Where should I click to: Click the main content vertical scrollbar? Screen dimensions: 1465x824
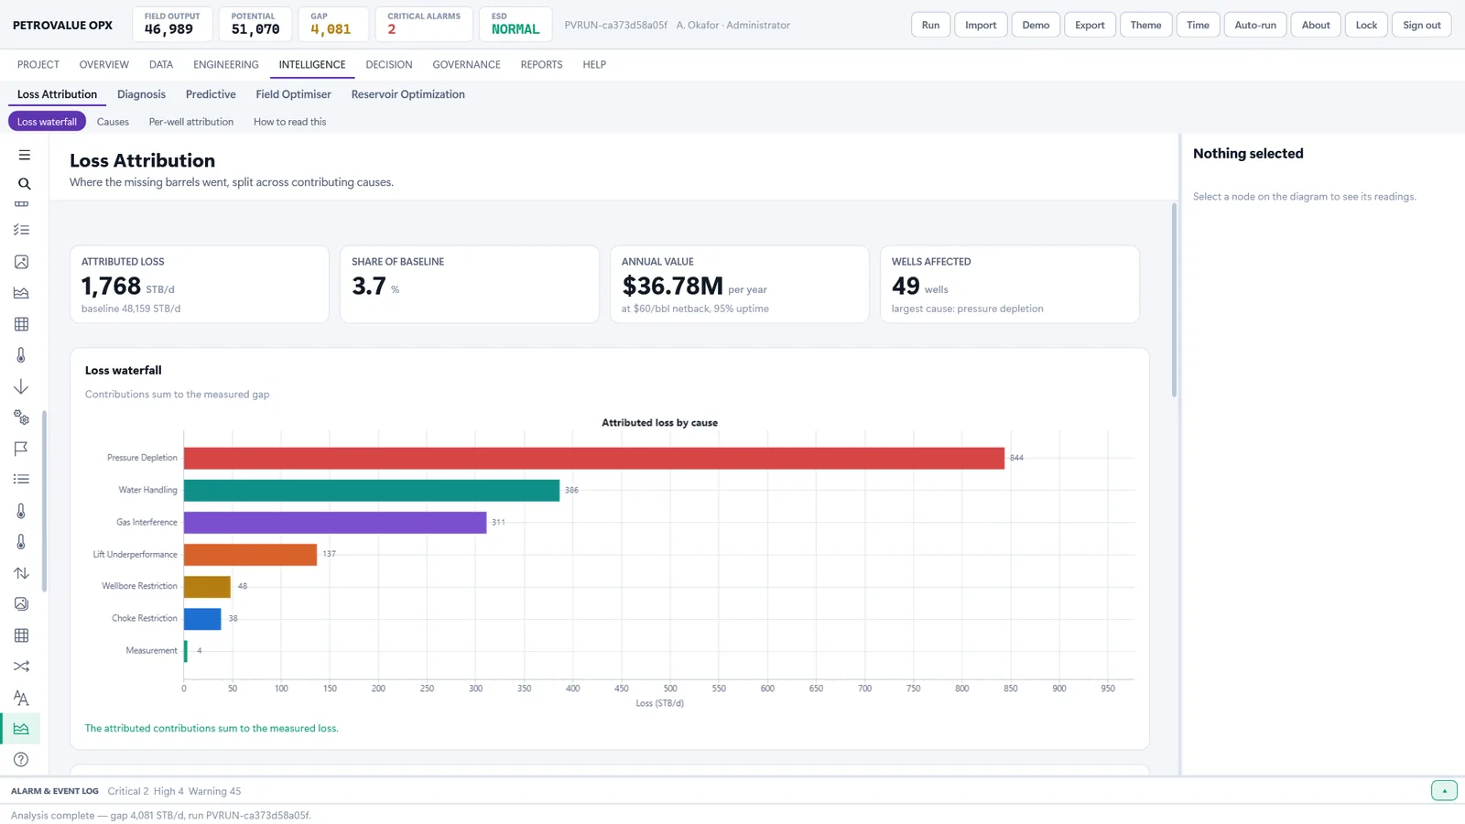pyautogui.click(x=1174, y=300)
